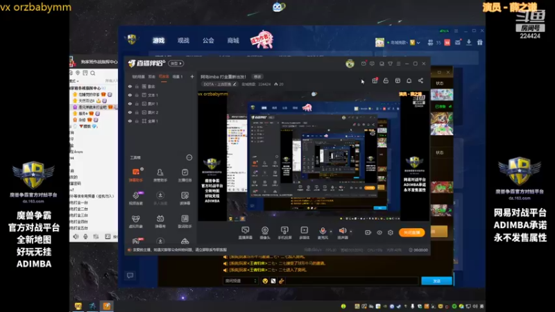Click the orange 关闭直播 button
The image size is (555, 312).
(x=411, y=232)
